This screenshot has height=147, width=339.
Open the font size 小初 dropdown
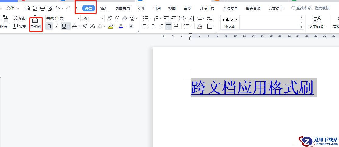(x=103, y=19)
